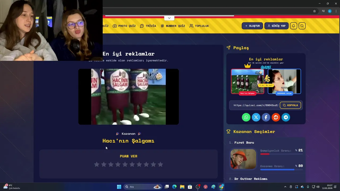Rate five stars under Puan Ver
The width and height of the screenshot is (340, 191).
pos(125,164)
